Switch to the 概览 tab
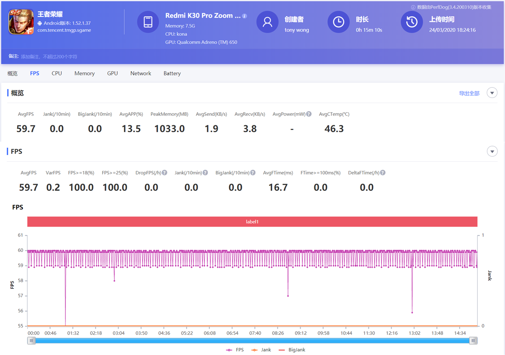The height and width of the screenshot is (355, 505). pyautogui.click(x=13, y=74)
